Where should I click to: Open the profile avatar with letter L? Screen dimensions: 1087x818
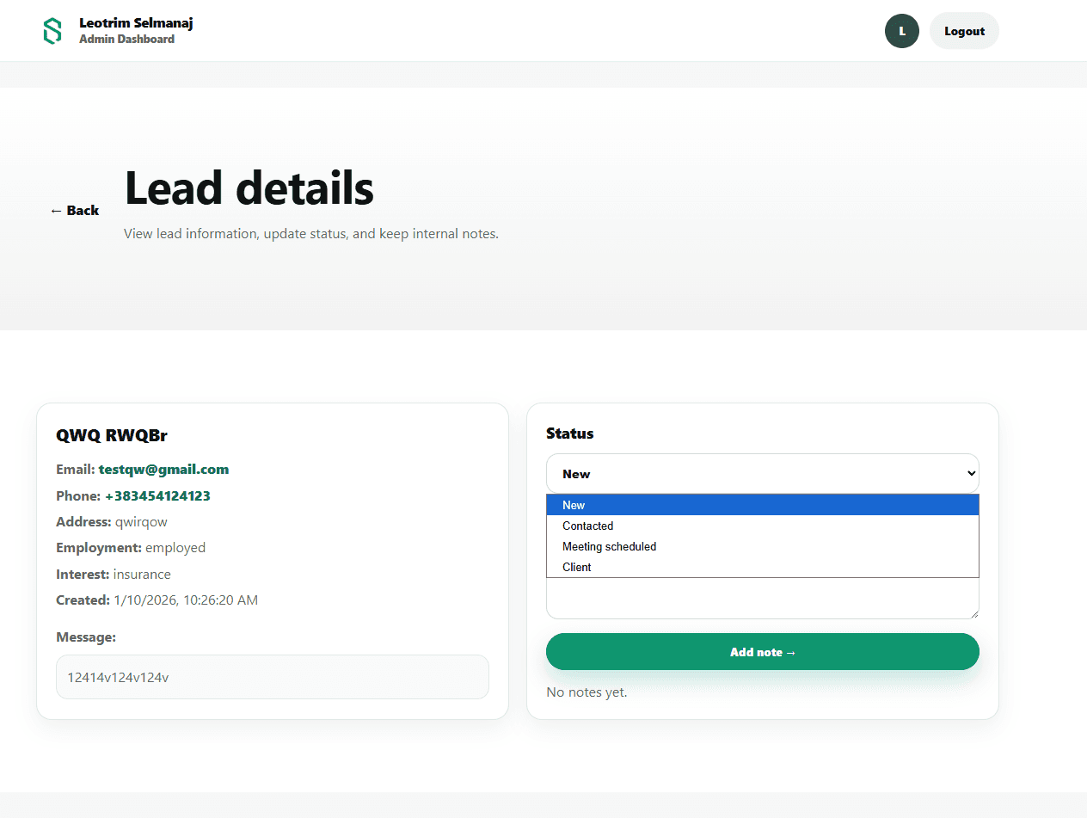point(901,30)
